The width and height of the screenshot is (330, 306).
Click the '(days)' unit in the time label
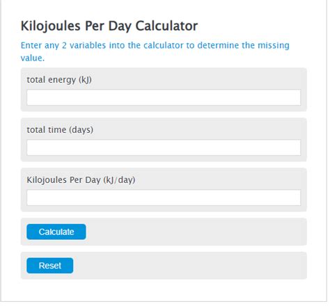(x=81, y=130)
